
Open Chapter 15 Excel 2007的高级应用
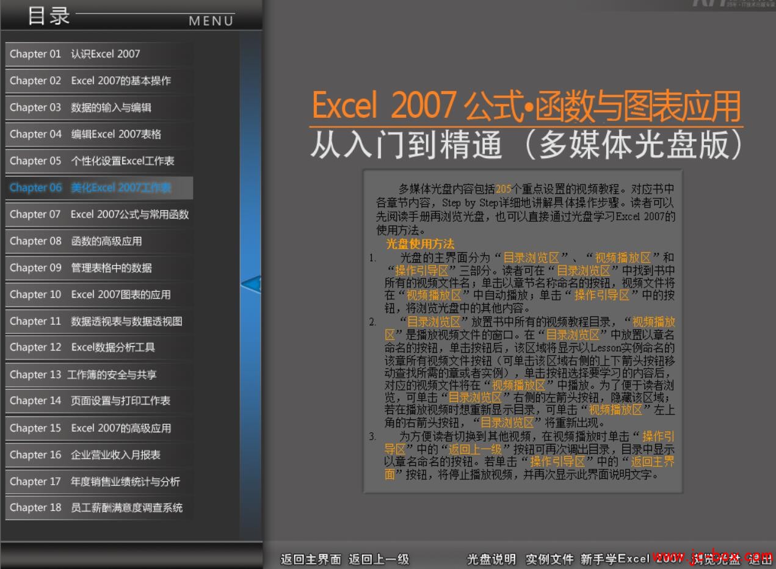point(99,428)
